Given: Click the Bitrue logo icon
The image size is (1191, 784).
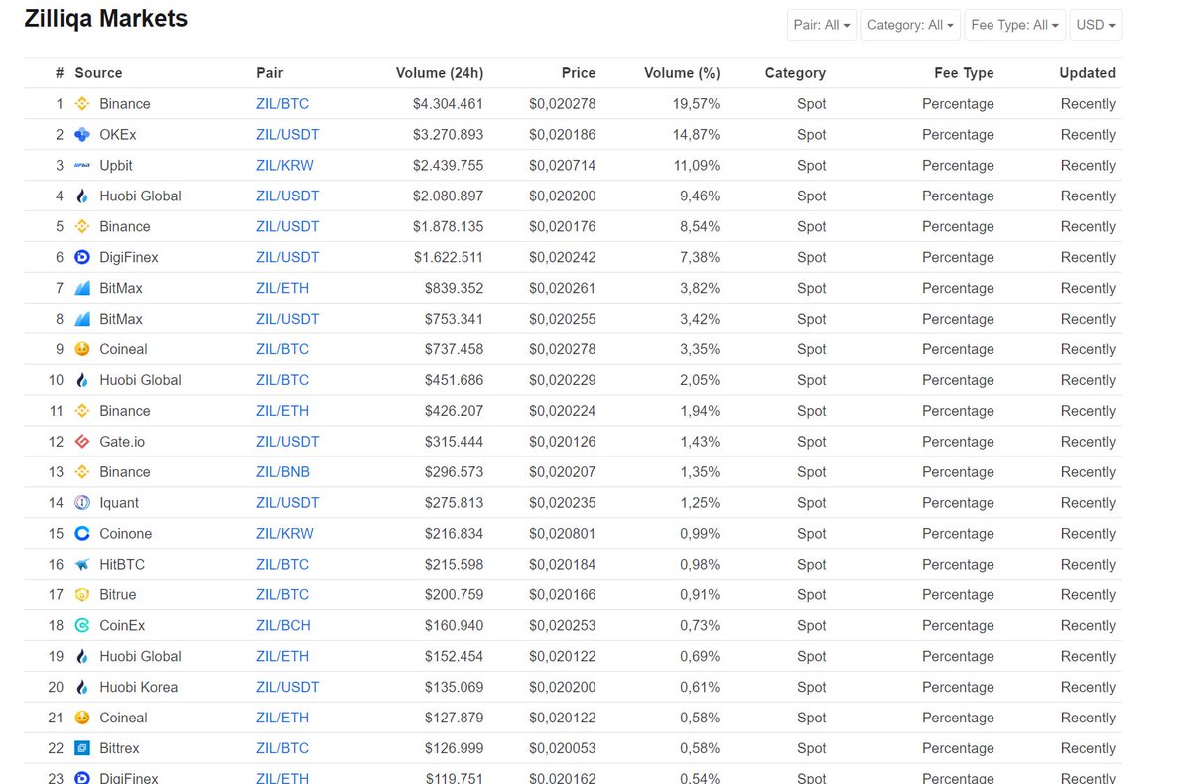Looking at the screenshot, I should 82,596.
